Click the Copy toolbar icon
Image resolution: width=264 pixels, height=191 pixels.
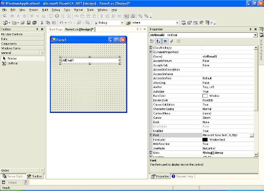(48, 23)
